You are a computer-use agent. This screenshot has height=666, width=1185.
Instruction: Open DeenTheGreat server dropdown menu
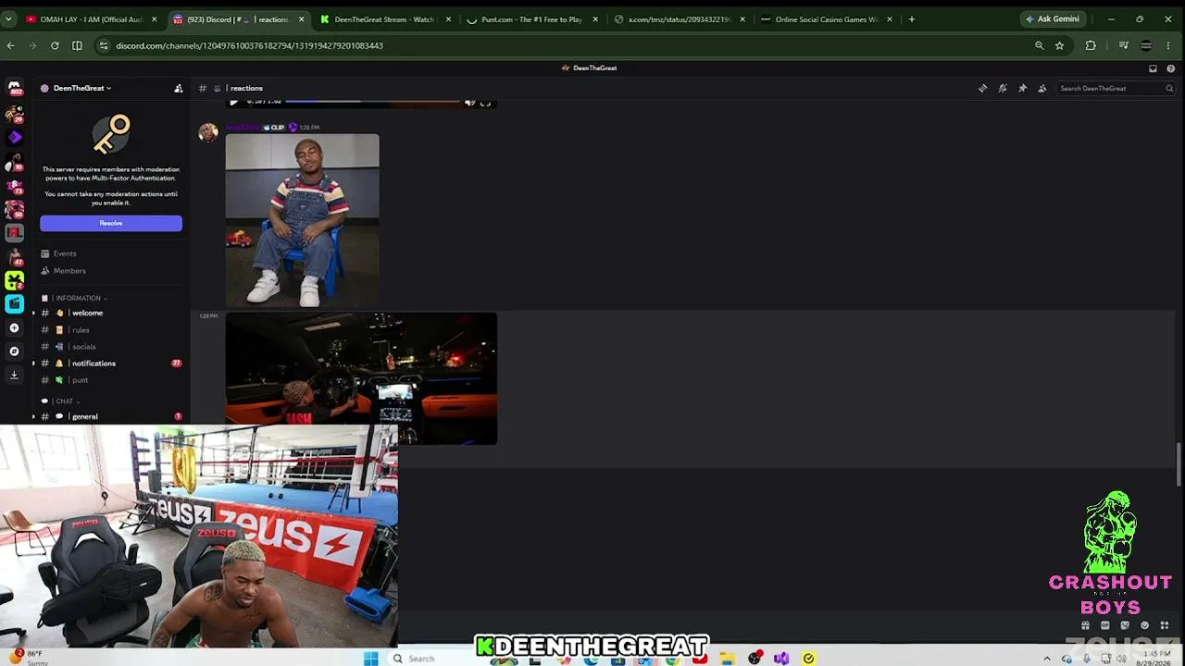pos(81,89)
